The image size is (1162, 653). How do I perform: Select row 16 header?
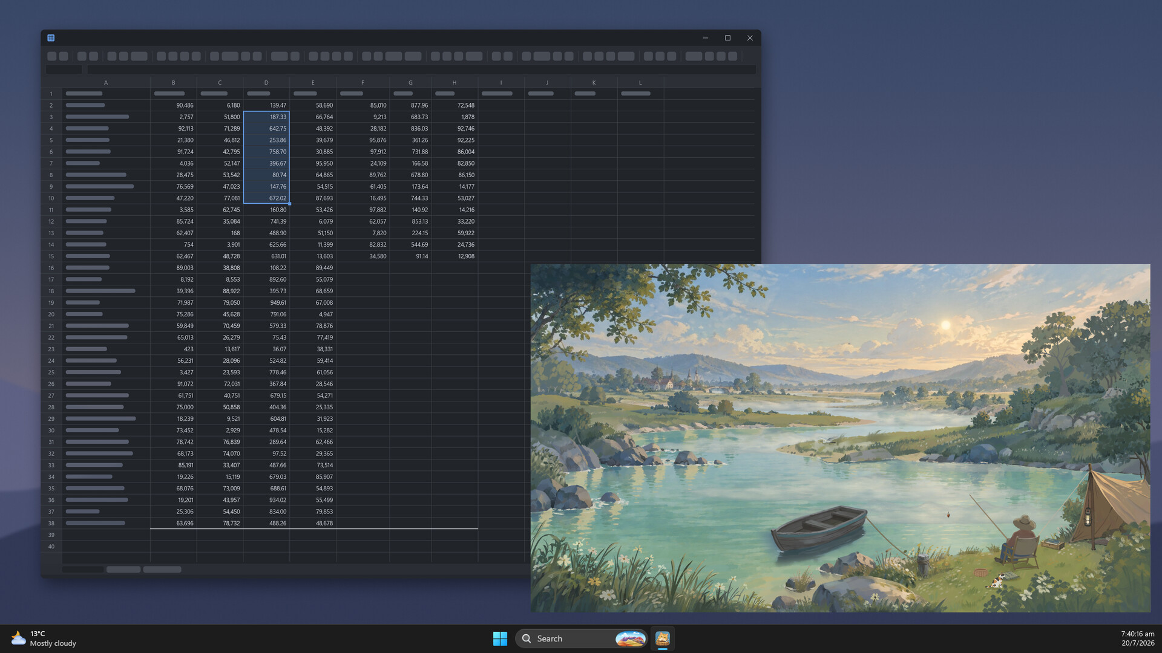point(51,268)
